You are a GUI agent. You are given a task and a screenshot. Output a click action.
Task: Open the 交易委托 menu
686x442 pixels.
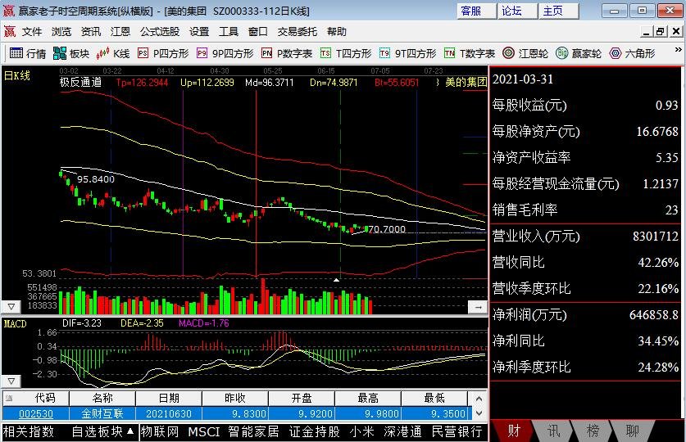(297, 31)
